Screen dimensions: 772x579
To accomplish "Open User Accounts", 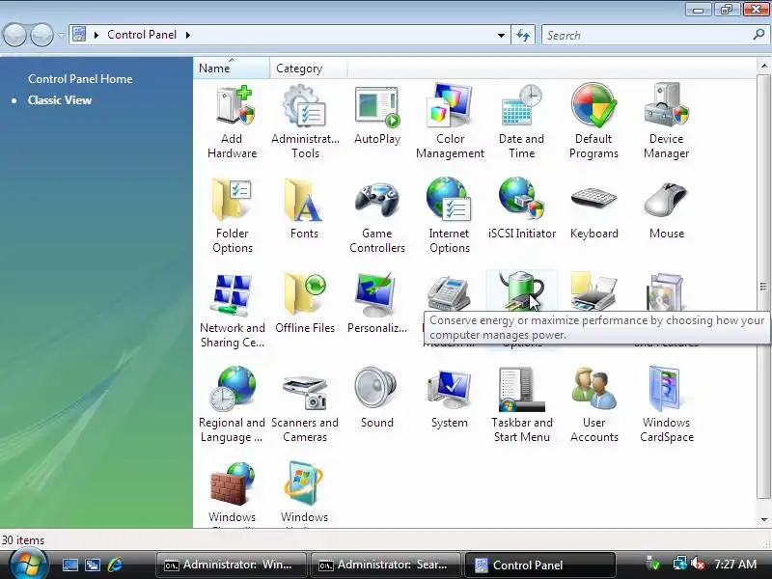I will tap(593, 405).
